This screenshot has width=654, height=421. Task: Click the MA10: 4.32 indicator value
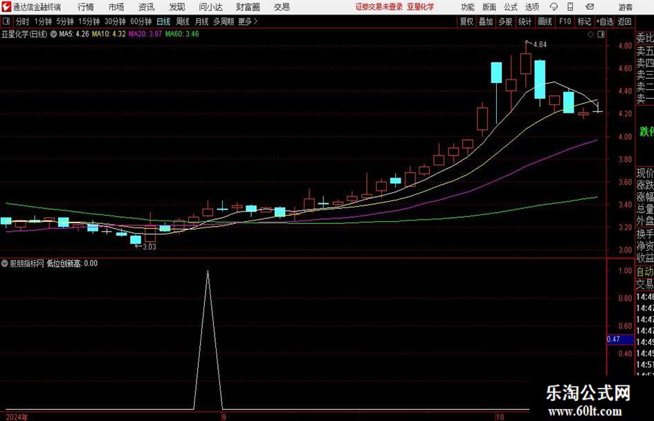(x=109, y=34)
